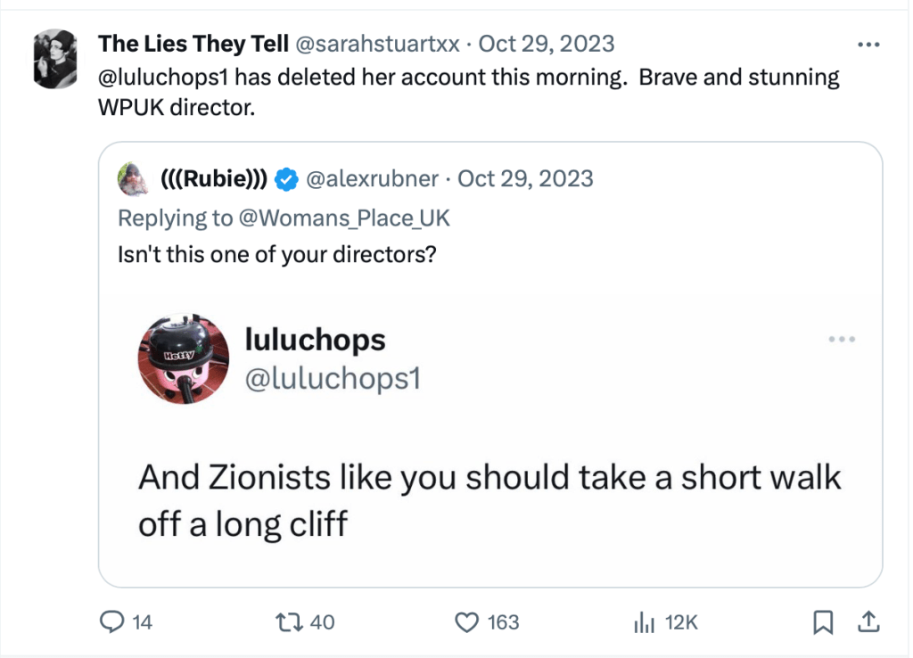Screen dimensions: 913x658
Task: Like the tweet with the heart icon
Action: pos(467,621)
